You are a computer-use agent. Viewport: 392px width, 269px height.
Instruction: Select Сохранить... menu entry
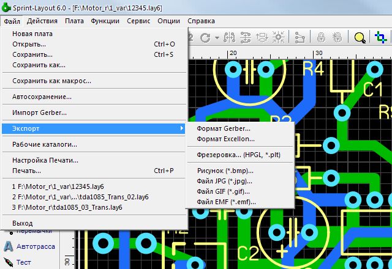click(x=94, y=54)
